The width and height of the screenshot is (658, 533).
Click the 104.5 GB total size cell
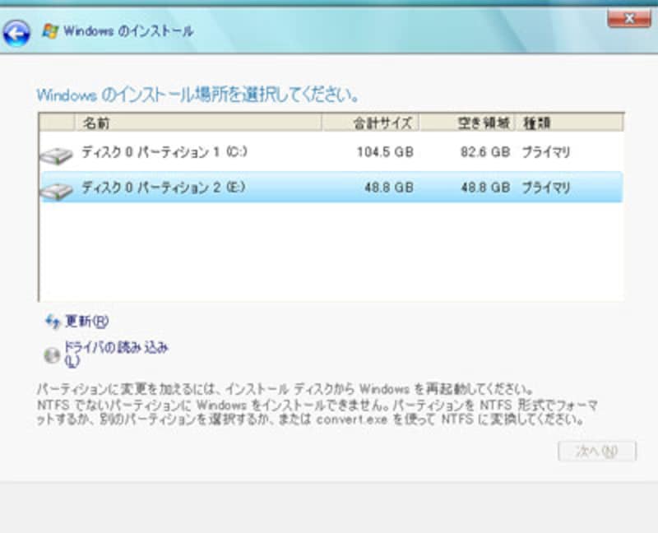(x=387, y=152)
